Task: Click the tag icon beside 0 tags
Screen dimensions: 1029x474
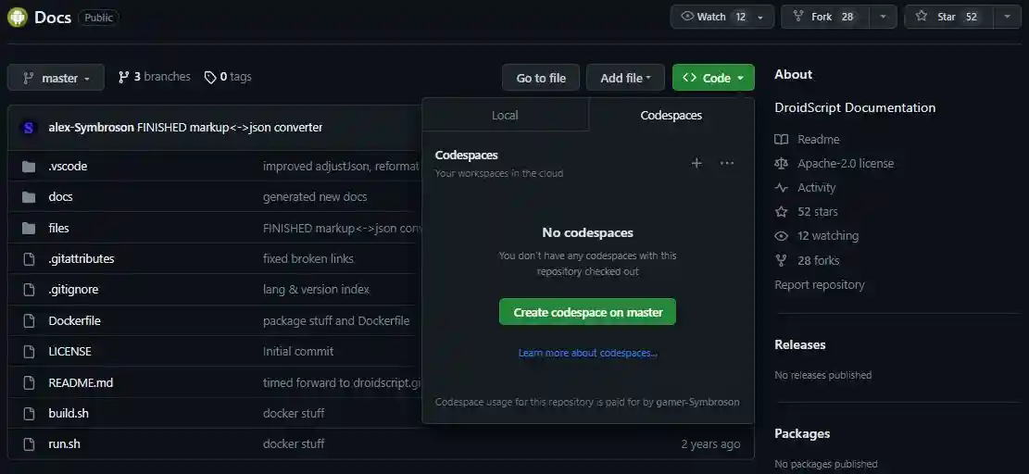Action: tap(210, 78)
